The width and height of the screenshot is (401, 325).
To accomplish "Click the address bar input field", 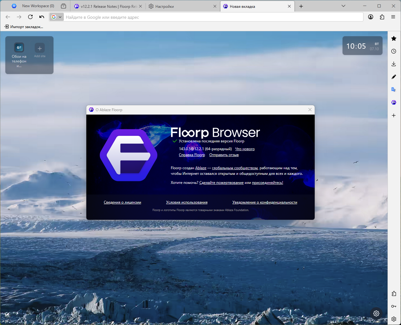I will tap(213, 17).
